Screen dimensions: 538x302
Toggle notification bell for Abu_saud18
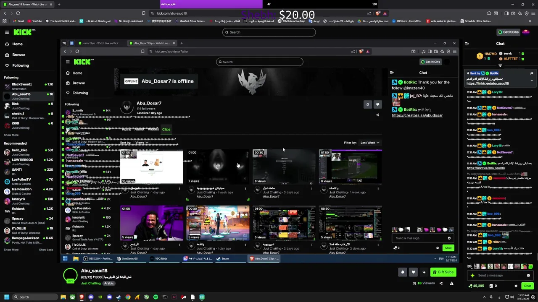402,272
